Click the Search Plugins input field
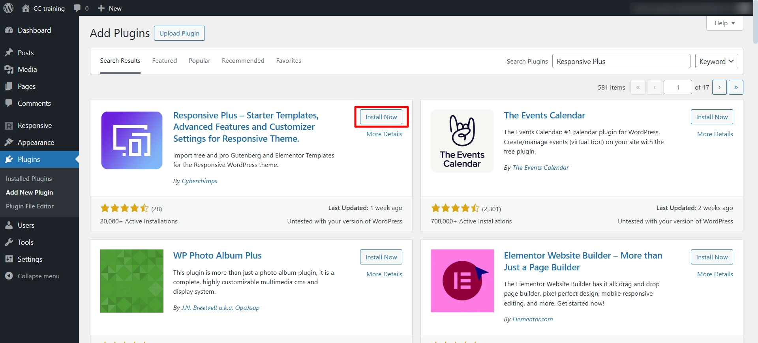 (x=621, y=61)
